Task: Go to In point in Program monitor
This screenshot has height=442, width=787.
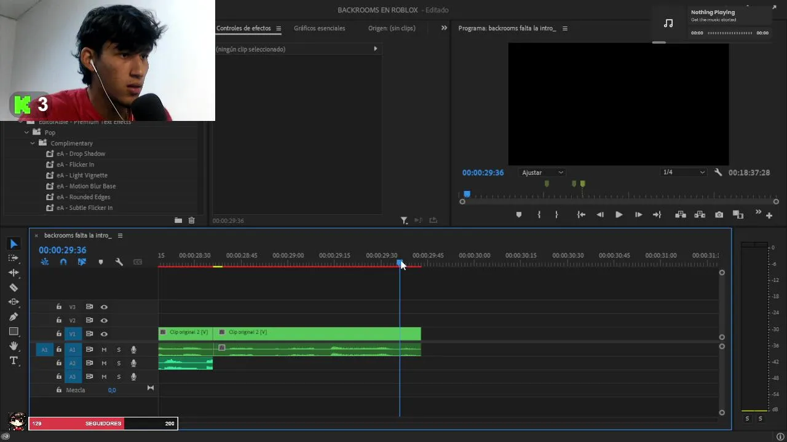Action: point(581,215)
